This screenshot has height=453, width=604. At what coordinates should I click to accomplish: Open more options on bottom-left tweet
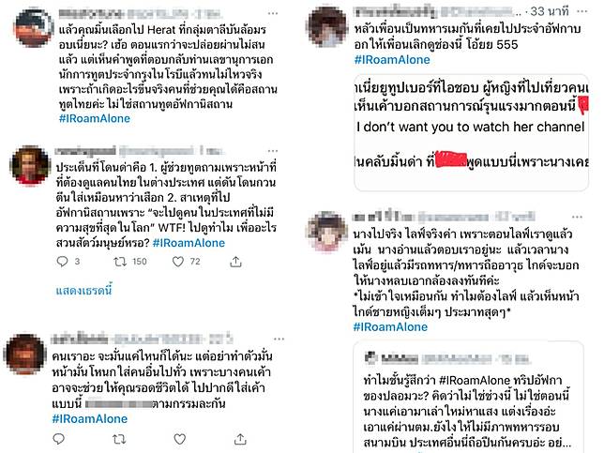coord(279,340)
